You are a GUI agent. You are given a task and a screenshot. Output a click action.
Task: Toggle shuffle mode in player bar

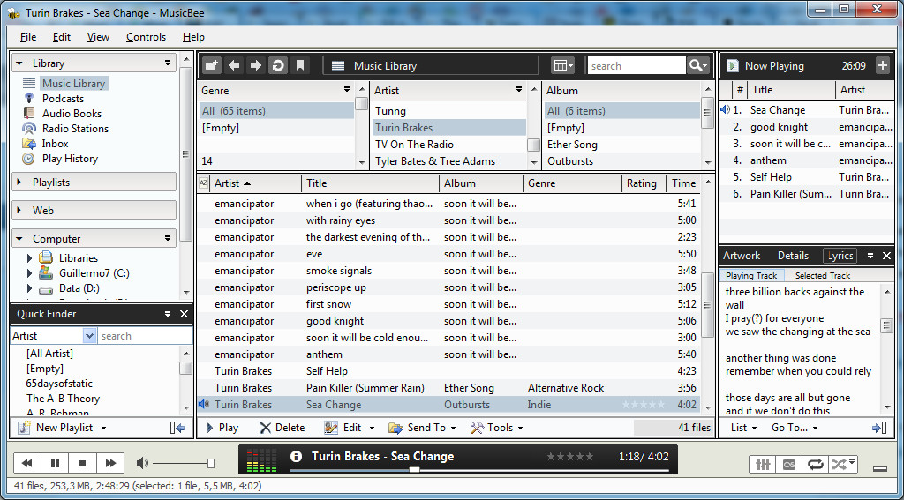coord(842,464)
